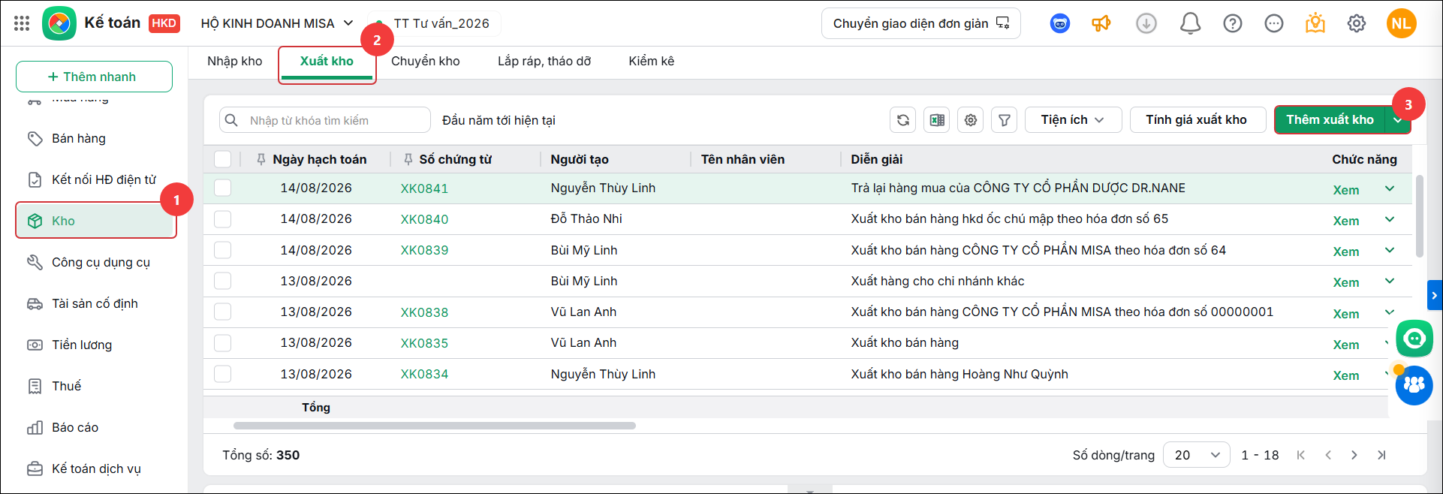Image resolution: width=1443 pixels, height=494 pixels.
Task: Tick checkbox for row XK0835
Action: [222, 343]
